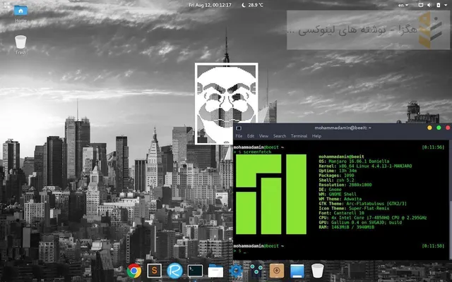Click the Kernel x86_64 Linux line

[x=365, y=166]
